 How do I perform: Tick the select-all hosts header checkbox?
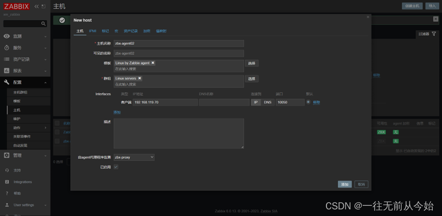(57, 124)
